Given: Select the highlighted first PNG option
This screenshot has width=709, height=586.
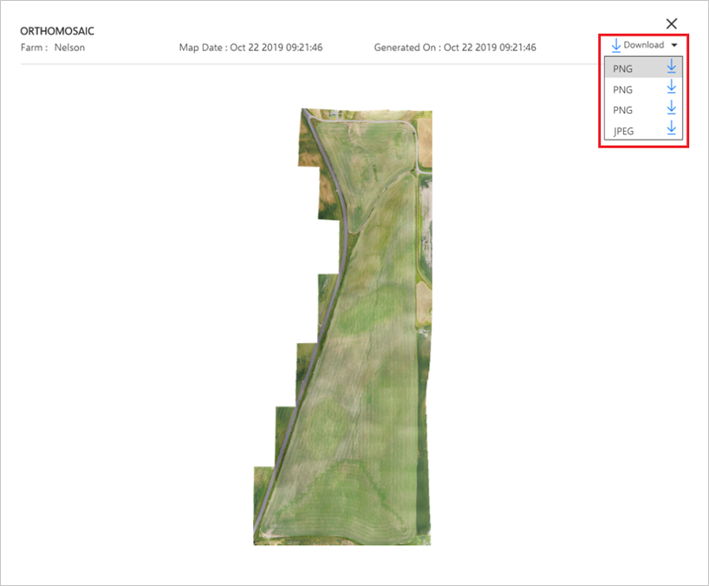Looking at the screenshot, I should click(643, 68).
